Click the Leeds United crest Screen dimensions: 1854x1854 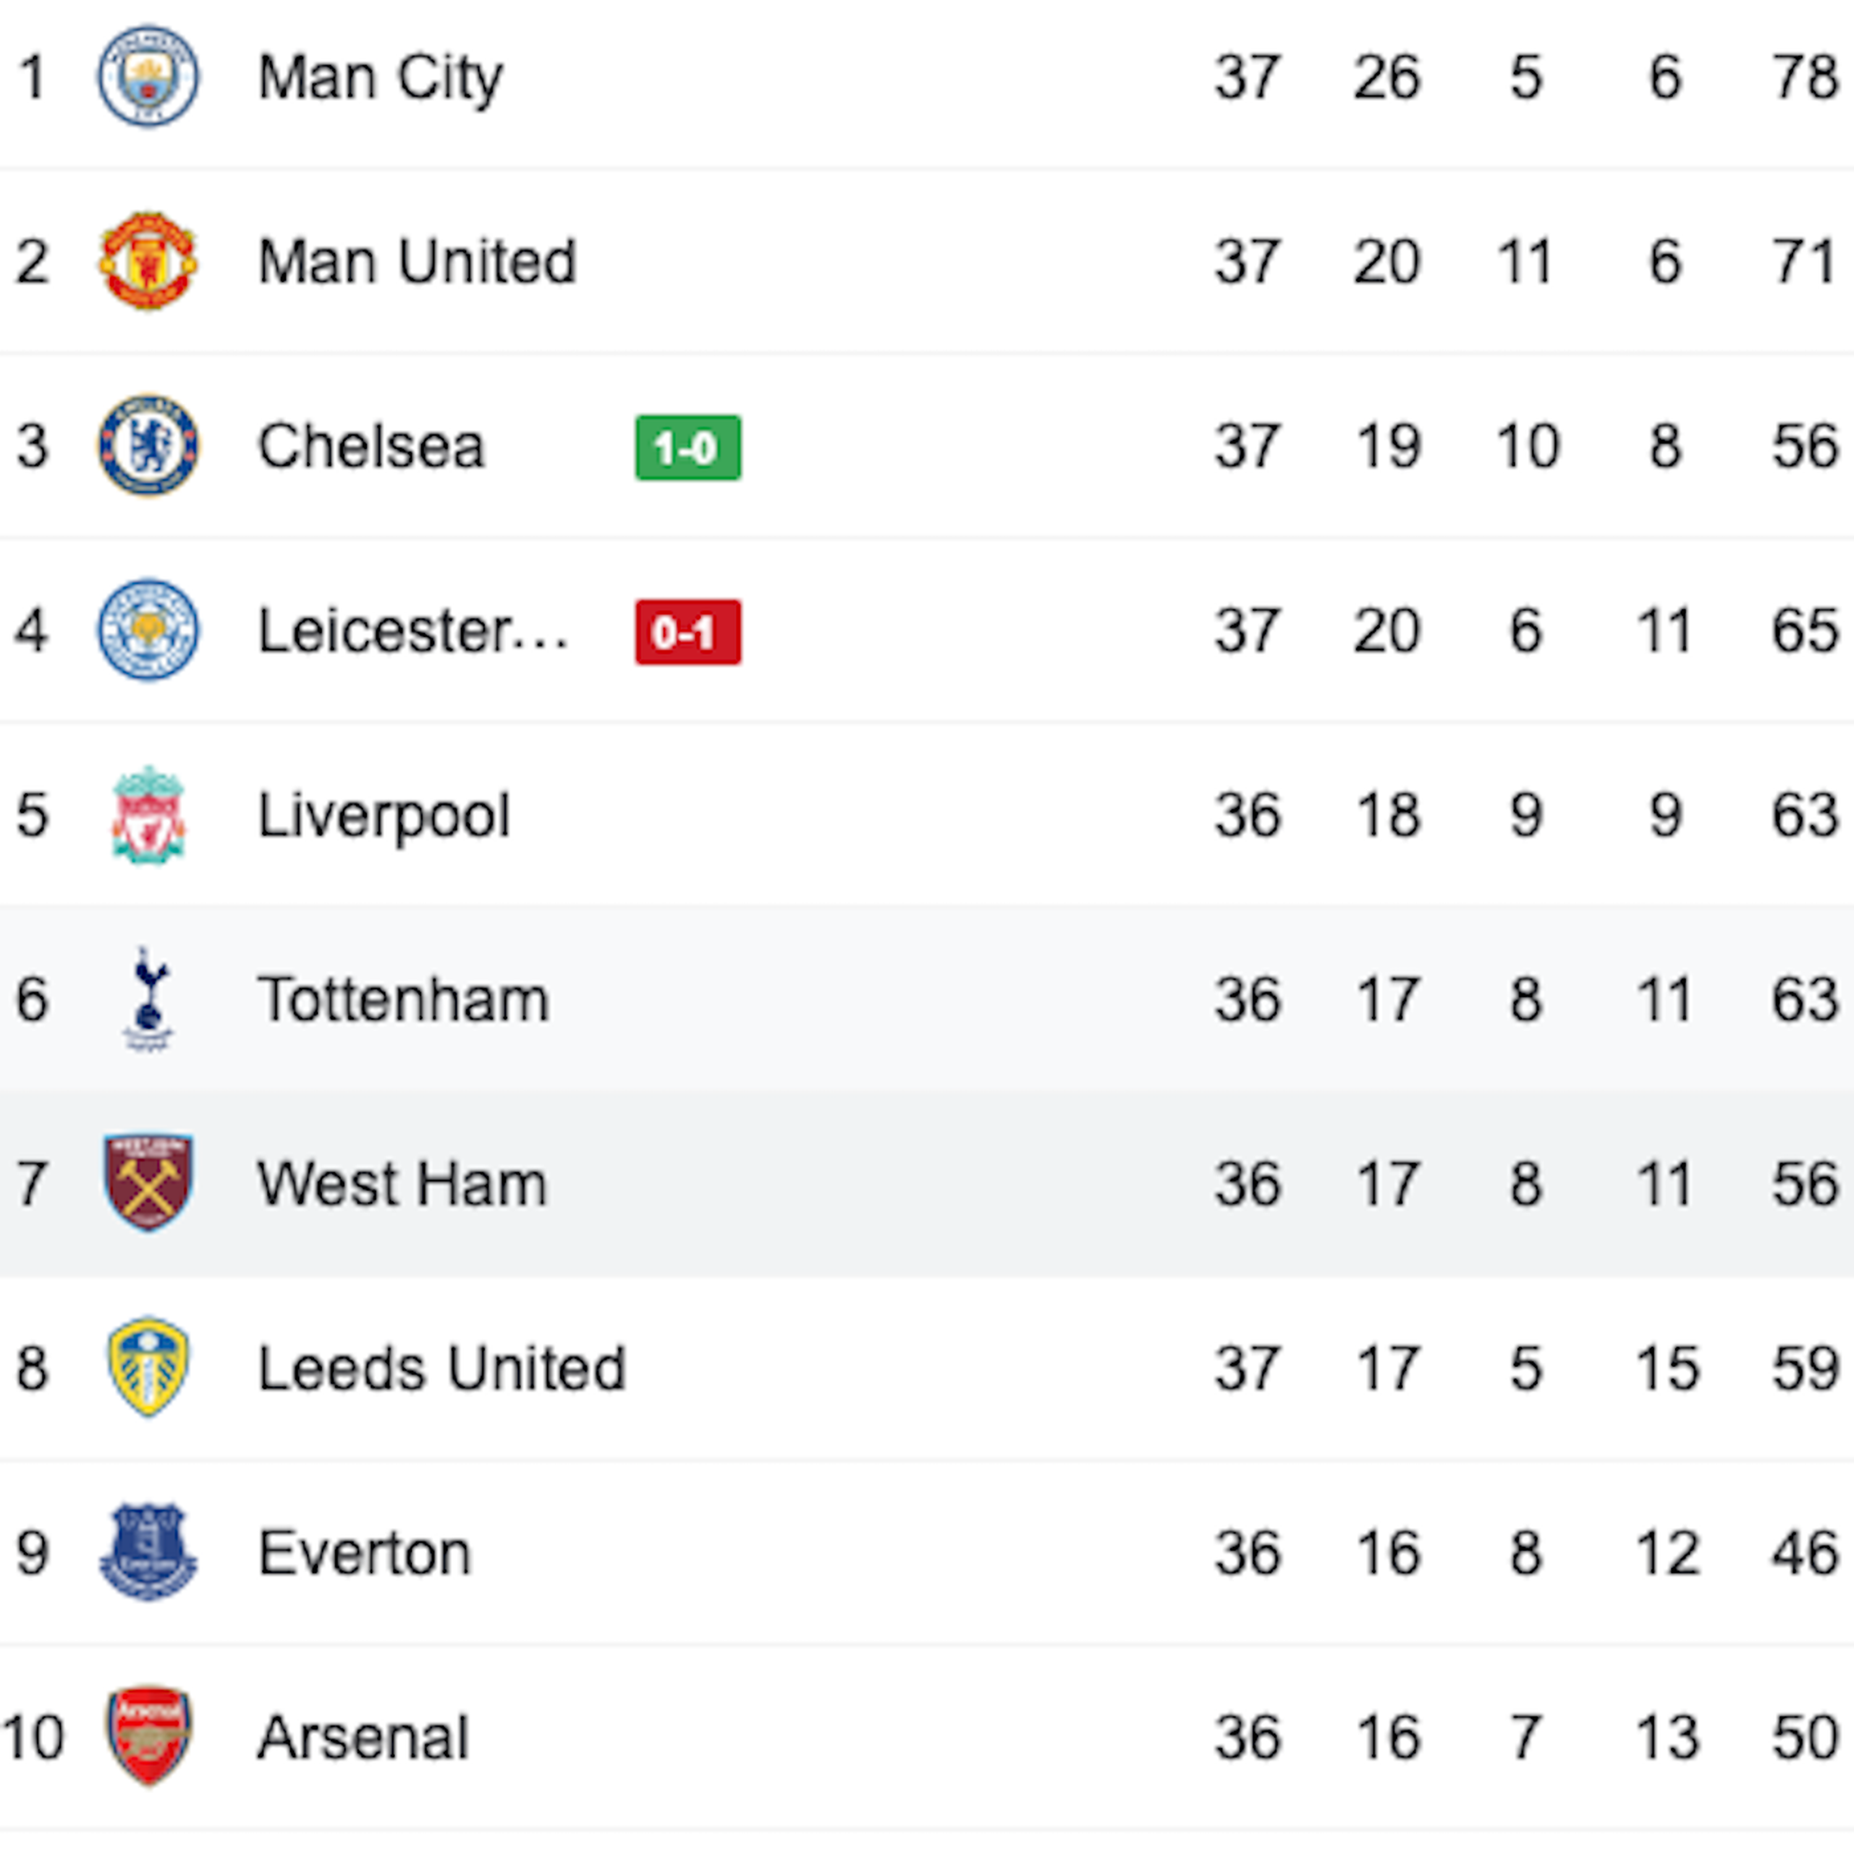149,1368
